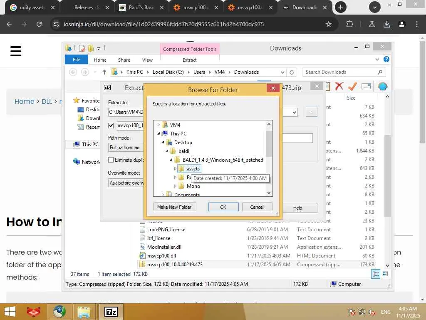This screenshot has width=426, height=320.
Task: Click the refresh icon beside the Explorer address bar
Action: 292,72
